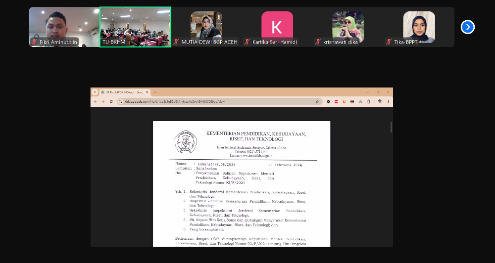The height and width of the screenshot is (263, 495).
Task: Click the camera screenshot extension icon
Action: [x=360, y=101]
